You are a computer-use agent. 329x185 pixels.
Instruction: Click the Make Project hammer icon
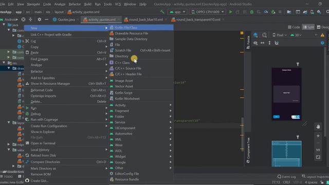(x=162, y=12)
